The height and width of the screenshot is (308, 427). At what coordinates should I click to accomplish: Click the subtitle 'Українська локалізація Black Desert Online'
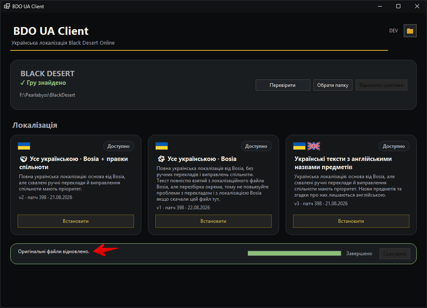click(x=63, y=43)
